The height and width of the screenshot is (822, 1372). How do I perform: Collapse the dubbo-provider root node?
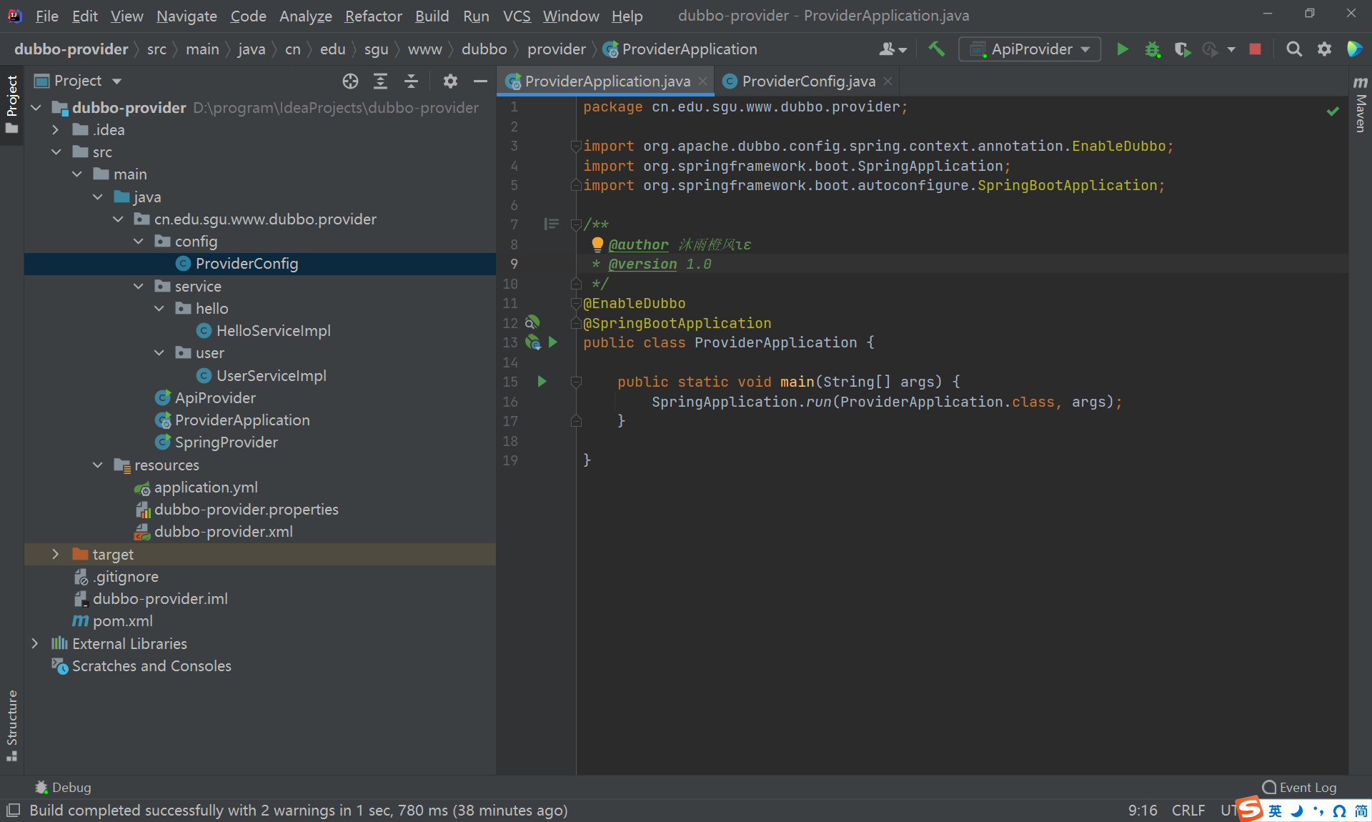[x=36, y=107]
